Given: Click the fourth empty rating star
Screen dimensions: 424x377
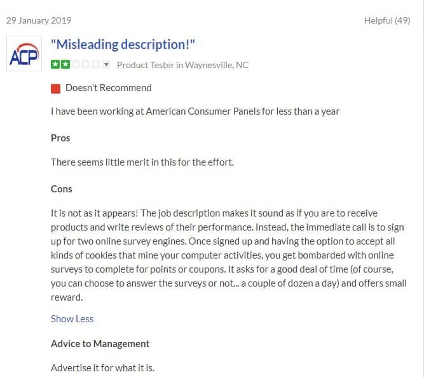Looking at the screenshot, I should click(x=85, y=65).
